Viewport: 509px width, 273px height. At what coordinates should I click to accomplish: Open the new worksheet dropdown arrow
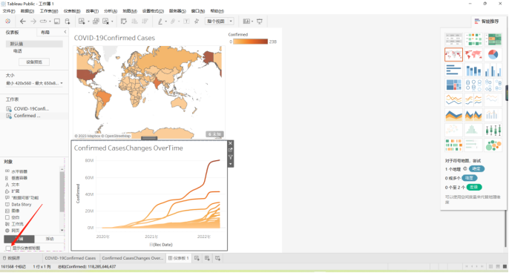(88, 22)
